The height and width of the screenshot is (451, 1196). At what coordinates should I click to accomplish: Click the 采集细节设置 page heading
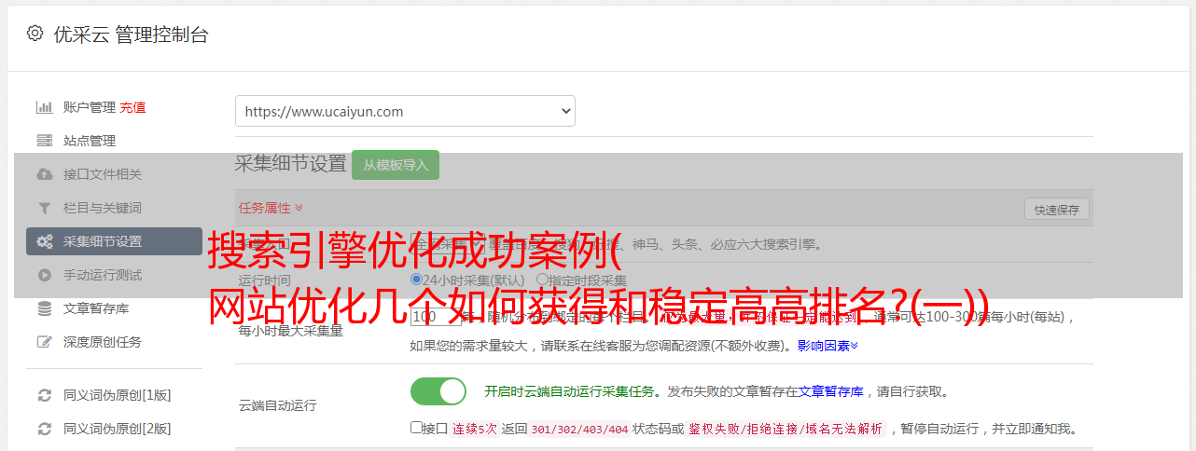(x=290, y=164)
